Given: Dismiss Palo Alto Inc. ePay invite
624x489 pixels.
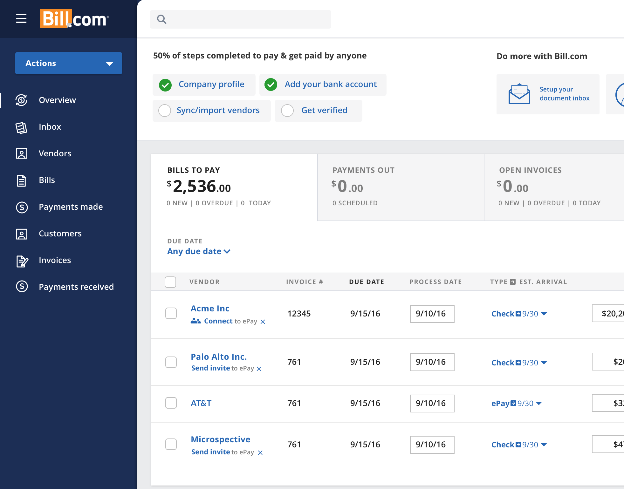Looking at the screenshot, I should (x=259, y=369).
